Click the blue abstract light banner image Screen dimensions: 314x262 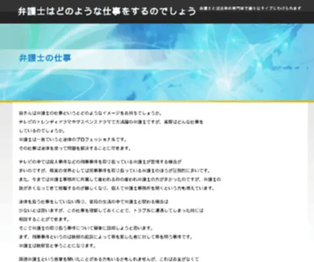point(157,62)
